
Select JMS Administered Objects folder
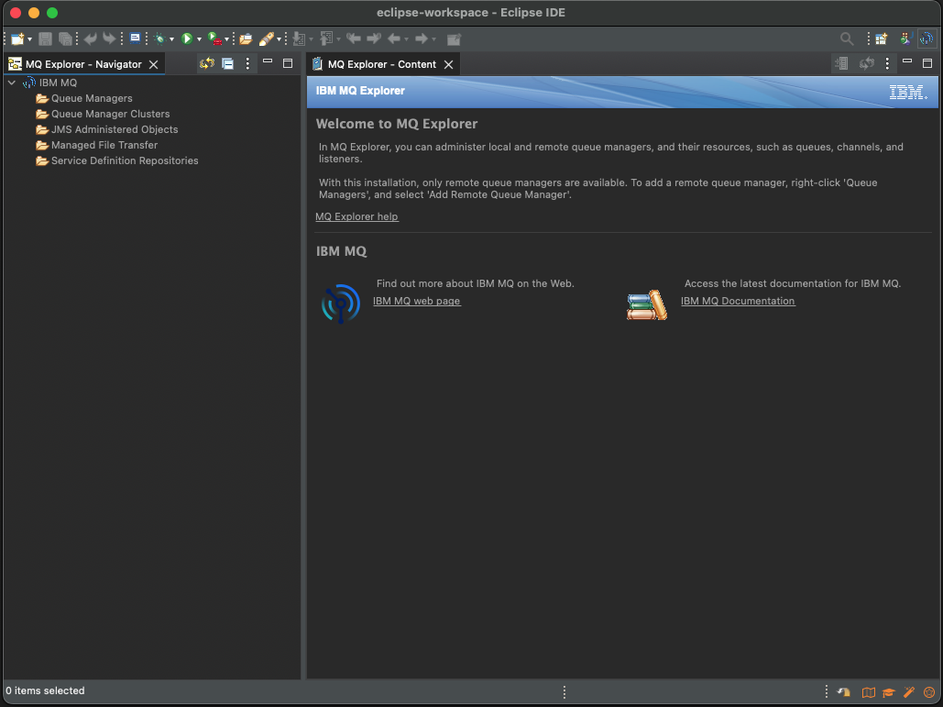pos(115,129)
